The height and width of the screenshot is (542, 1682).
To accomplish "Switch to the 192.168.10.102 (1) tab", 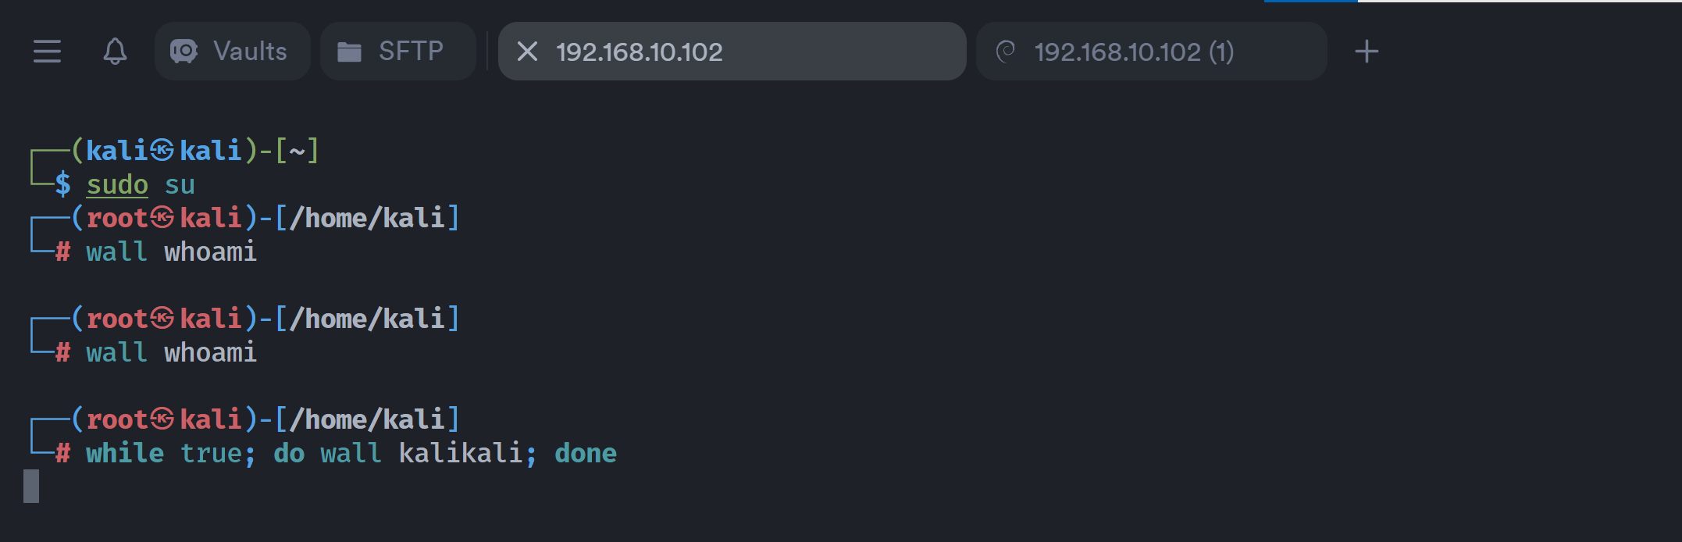I will coord(1152,52).
